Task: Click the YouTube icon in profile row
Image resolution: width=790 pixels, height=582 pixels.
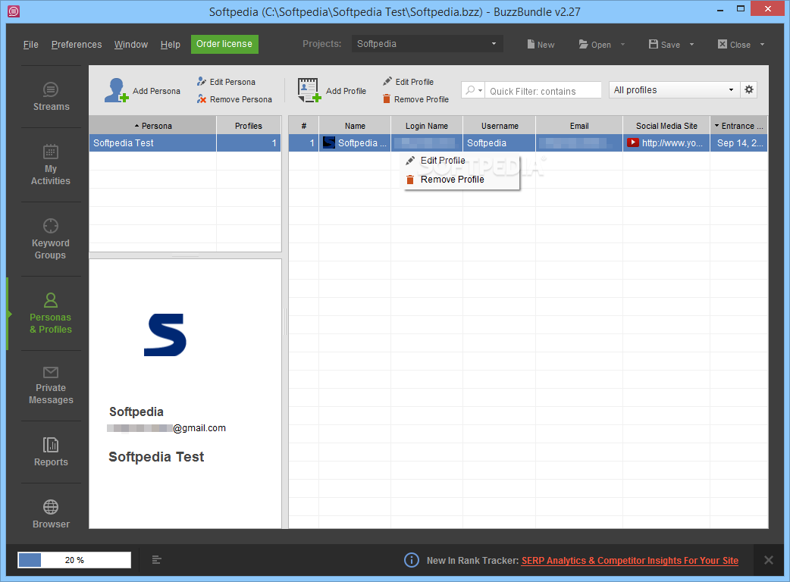Action: (x=633, y=142)
